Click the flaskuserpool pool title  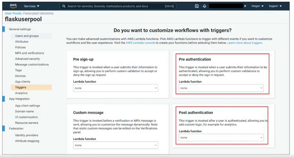click(23, 19)
